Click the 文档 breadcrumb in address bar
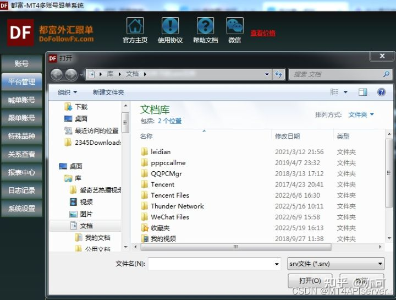Image resolution: width=396 pixels, height=300 pixels. pyautogui.click(x=133, y=74)
